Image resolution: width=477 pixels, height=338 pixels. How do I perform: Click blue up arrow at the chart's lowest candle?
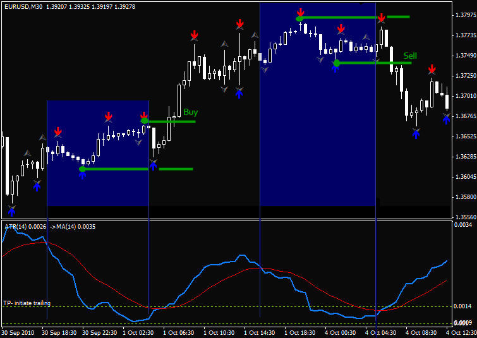pyautogui.click(x=11, y=212)
